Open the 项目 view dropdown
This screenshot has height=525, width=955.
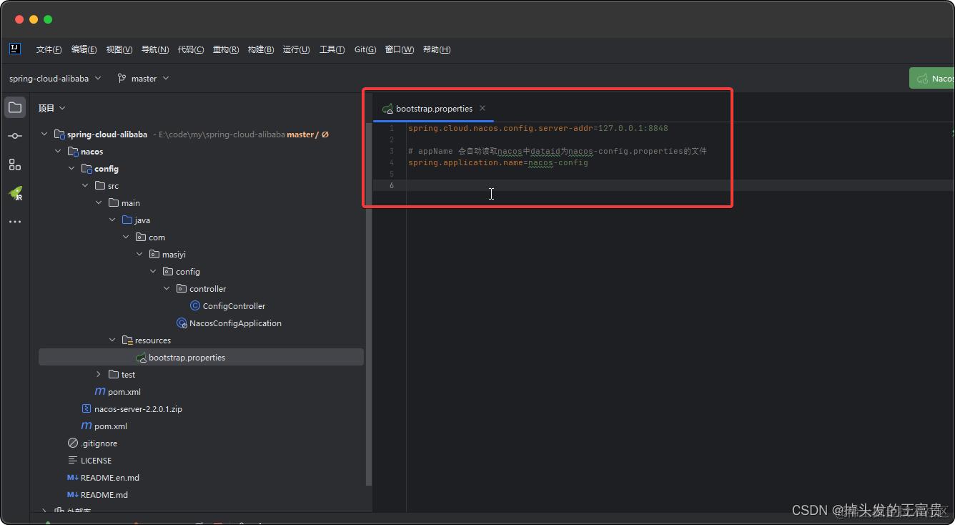click(x=52, y=108)
